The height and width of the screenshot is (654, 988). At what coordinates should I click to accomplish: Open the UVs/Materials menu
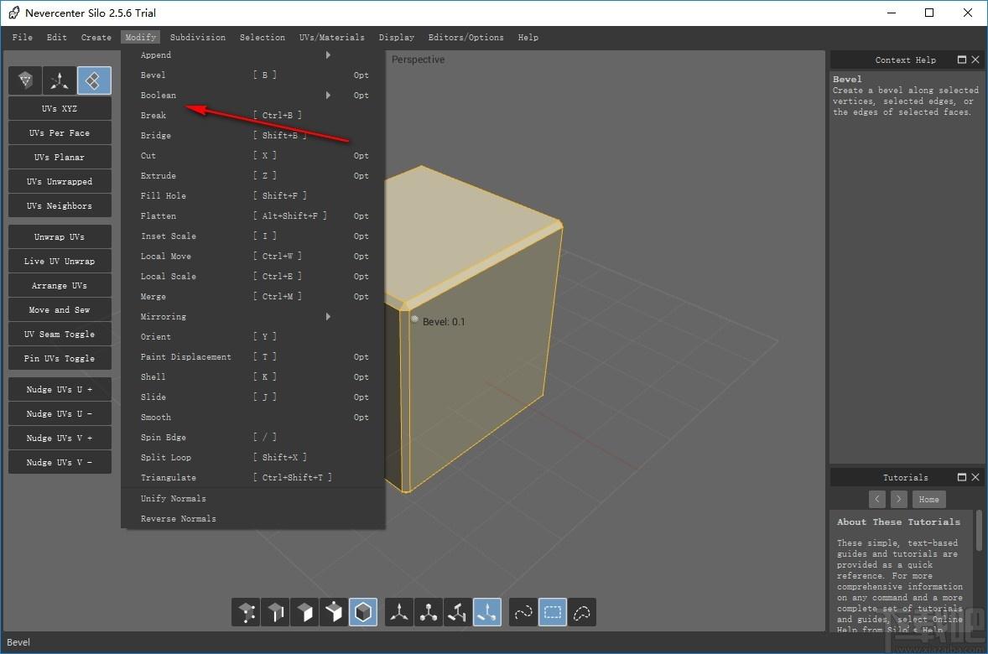click(x=332, y=37)
